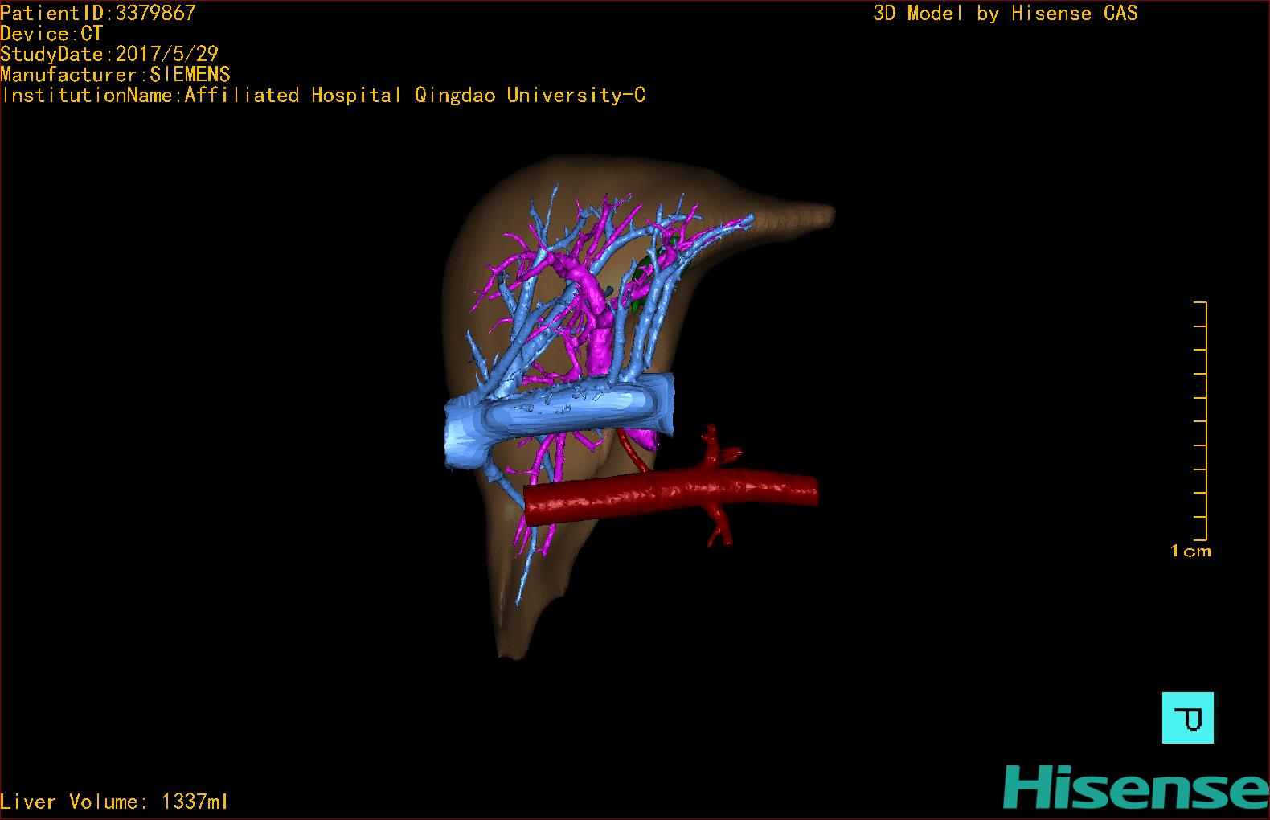Viewport: 1270px width, 820px height.
Task: Click the InstitutionName label text
Action: click(323, 96)
